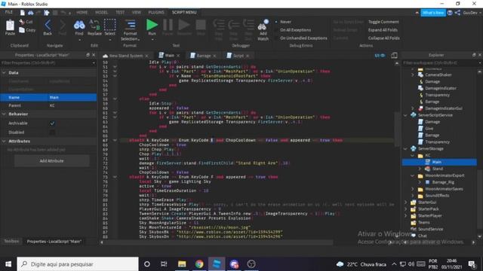
Task: Switch to the HOME ribbon tab
Action: pyautogui.click(x=82, y=12)
